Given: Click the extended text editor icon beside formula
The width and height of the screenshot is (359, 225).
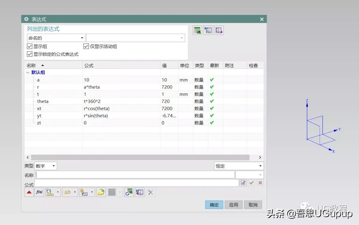Looking at the screenshot, I should 243,183.
